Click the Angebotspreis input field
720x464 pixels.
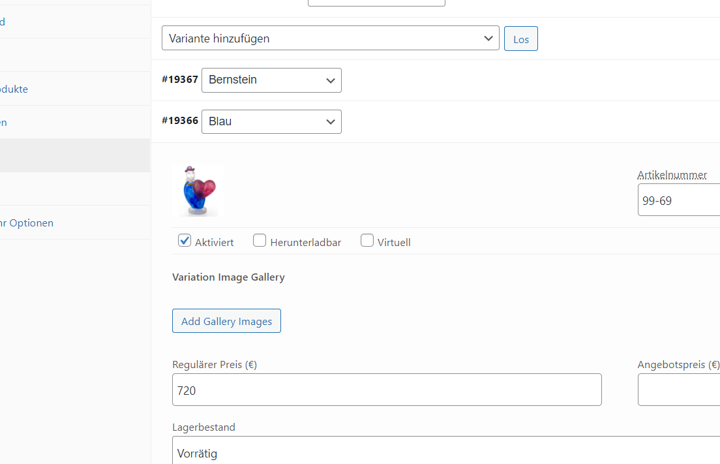[x=679, y=390]
